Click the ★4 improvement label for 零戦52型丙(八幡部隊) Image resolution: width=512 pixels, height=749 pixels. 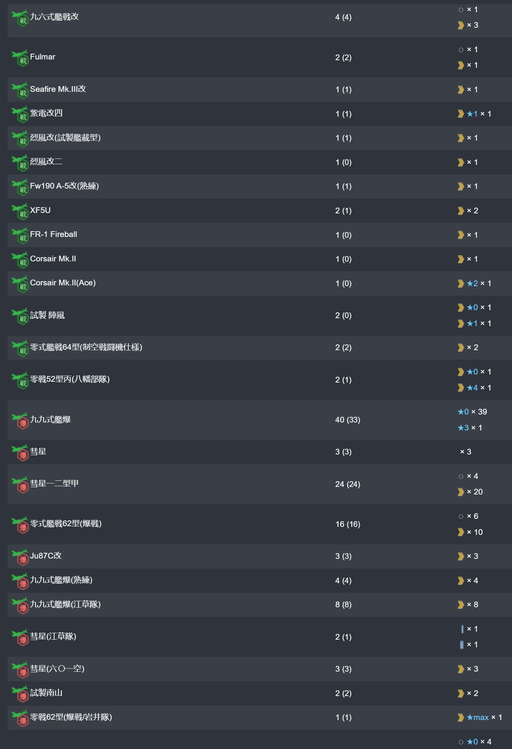[x=472, y=388]
